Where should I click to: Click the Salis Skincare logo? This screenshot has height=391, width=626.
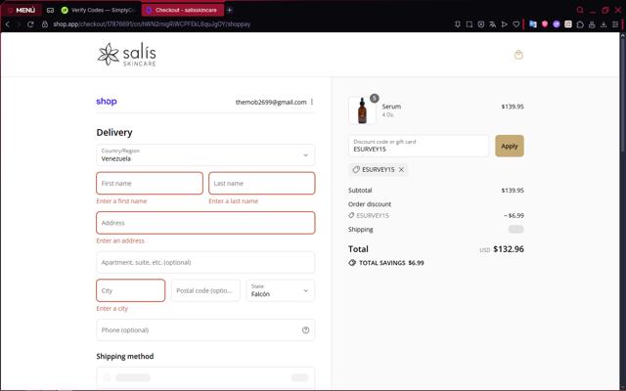tap(126, 55)
